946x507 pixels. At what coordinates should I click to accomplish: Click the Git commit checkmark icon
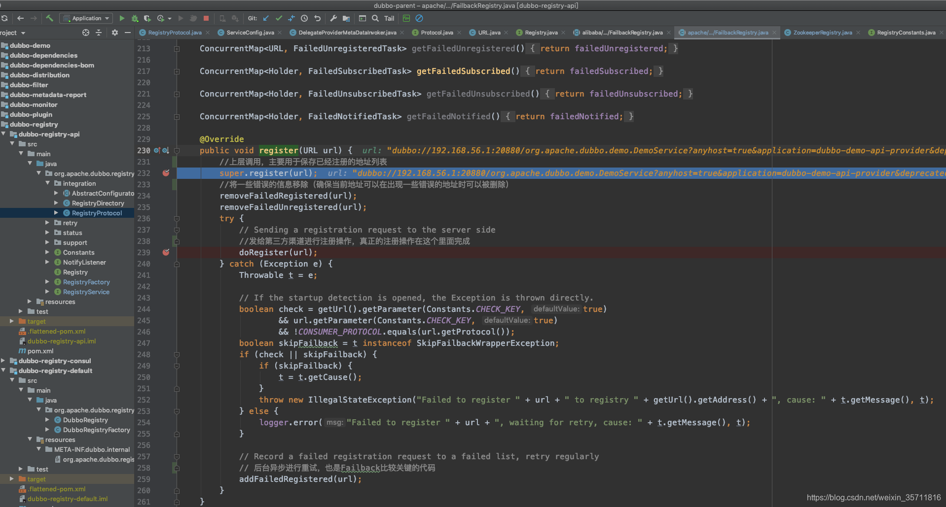pos(279,18)
